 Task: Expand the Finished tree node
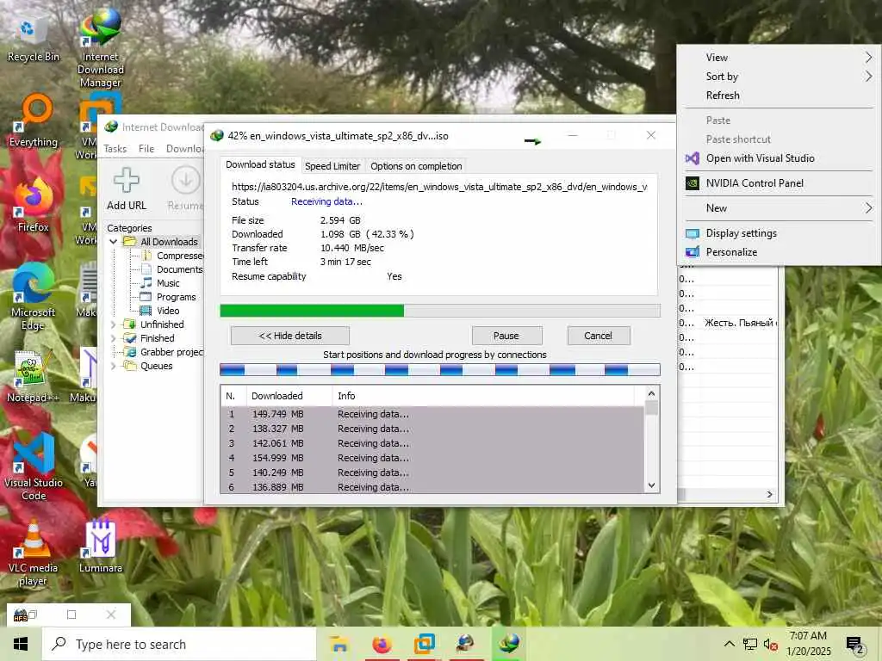pos(114,338)
